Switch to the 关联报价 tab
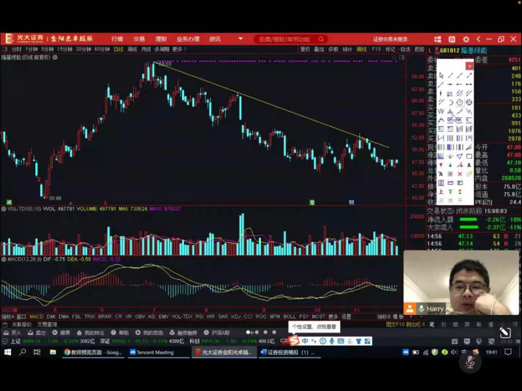This screenshot has height=391, width=522. 22,324
